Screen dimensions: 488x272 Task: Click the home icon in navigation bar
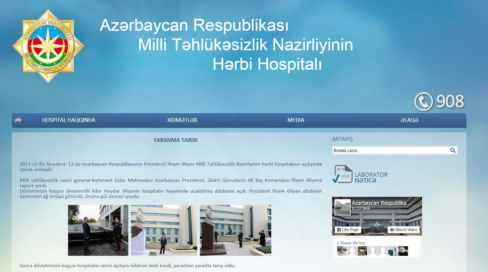[17, 120]
